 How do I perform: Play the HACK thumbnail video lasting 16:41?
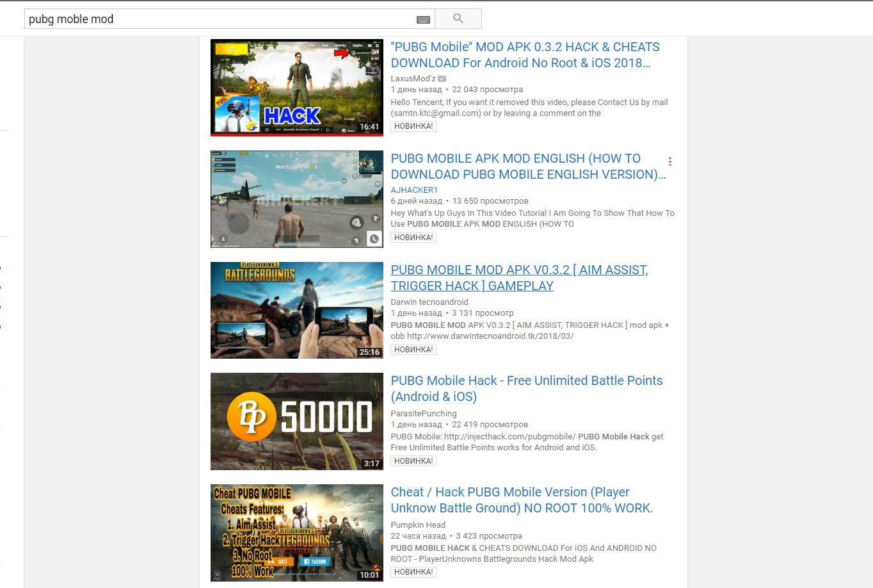tap(297, 88)
